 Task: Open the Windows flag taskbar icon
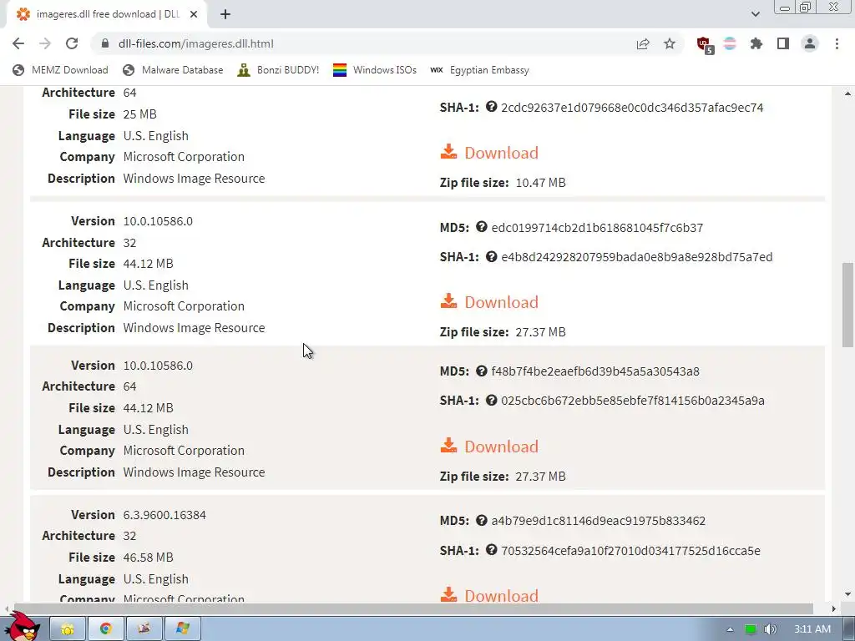(x=182, y=628)
